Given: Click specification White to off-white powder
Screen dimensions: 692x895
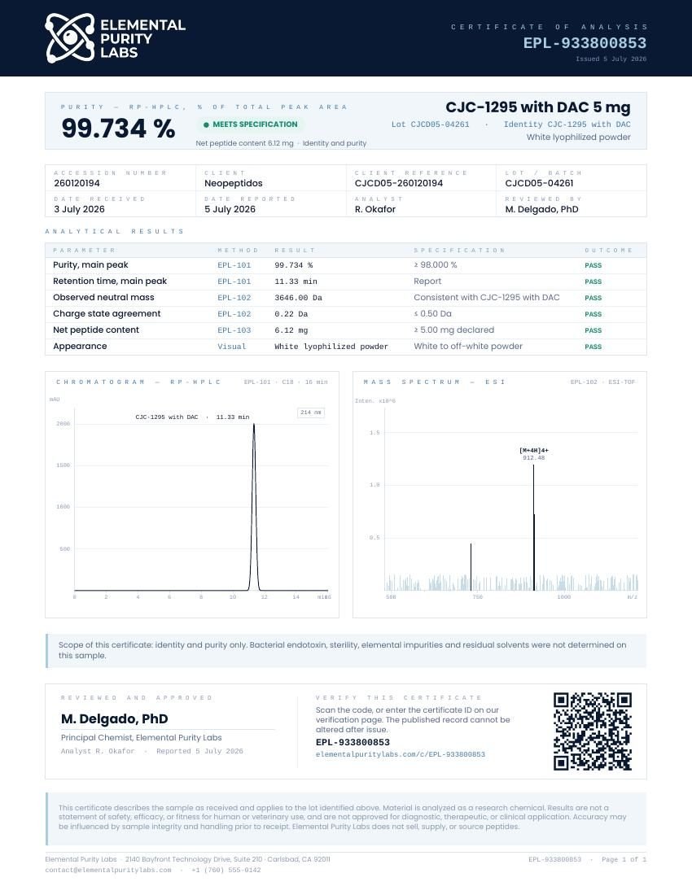Looking at the screenshot, I should (468, 346).
